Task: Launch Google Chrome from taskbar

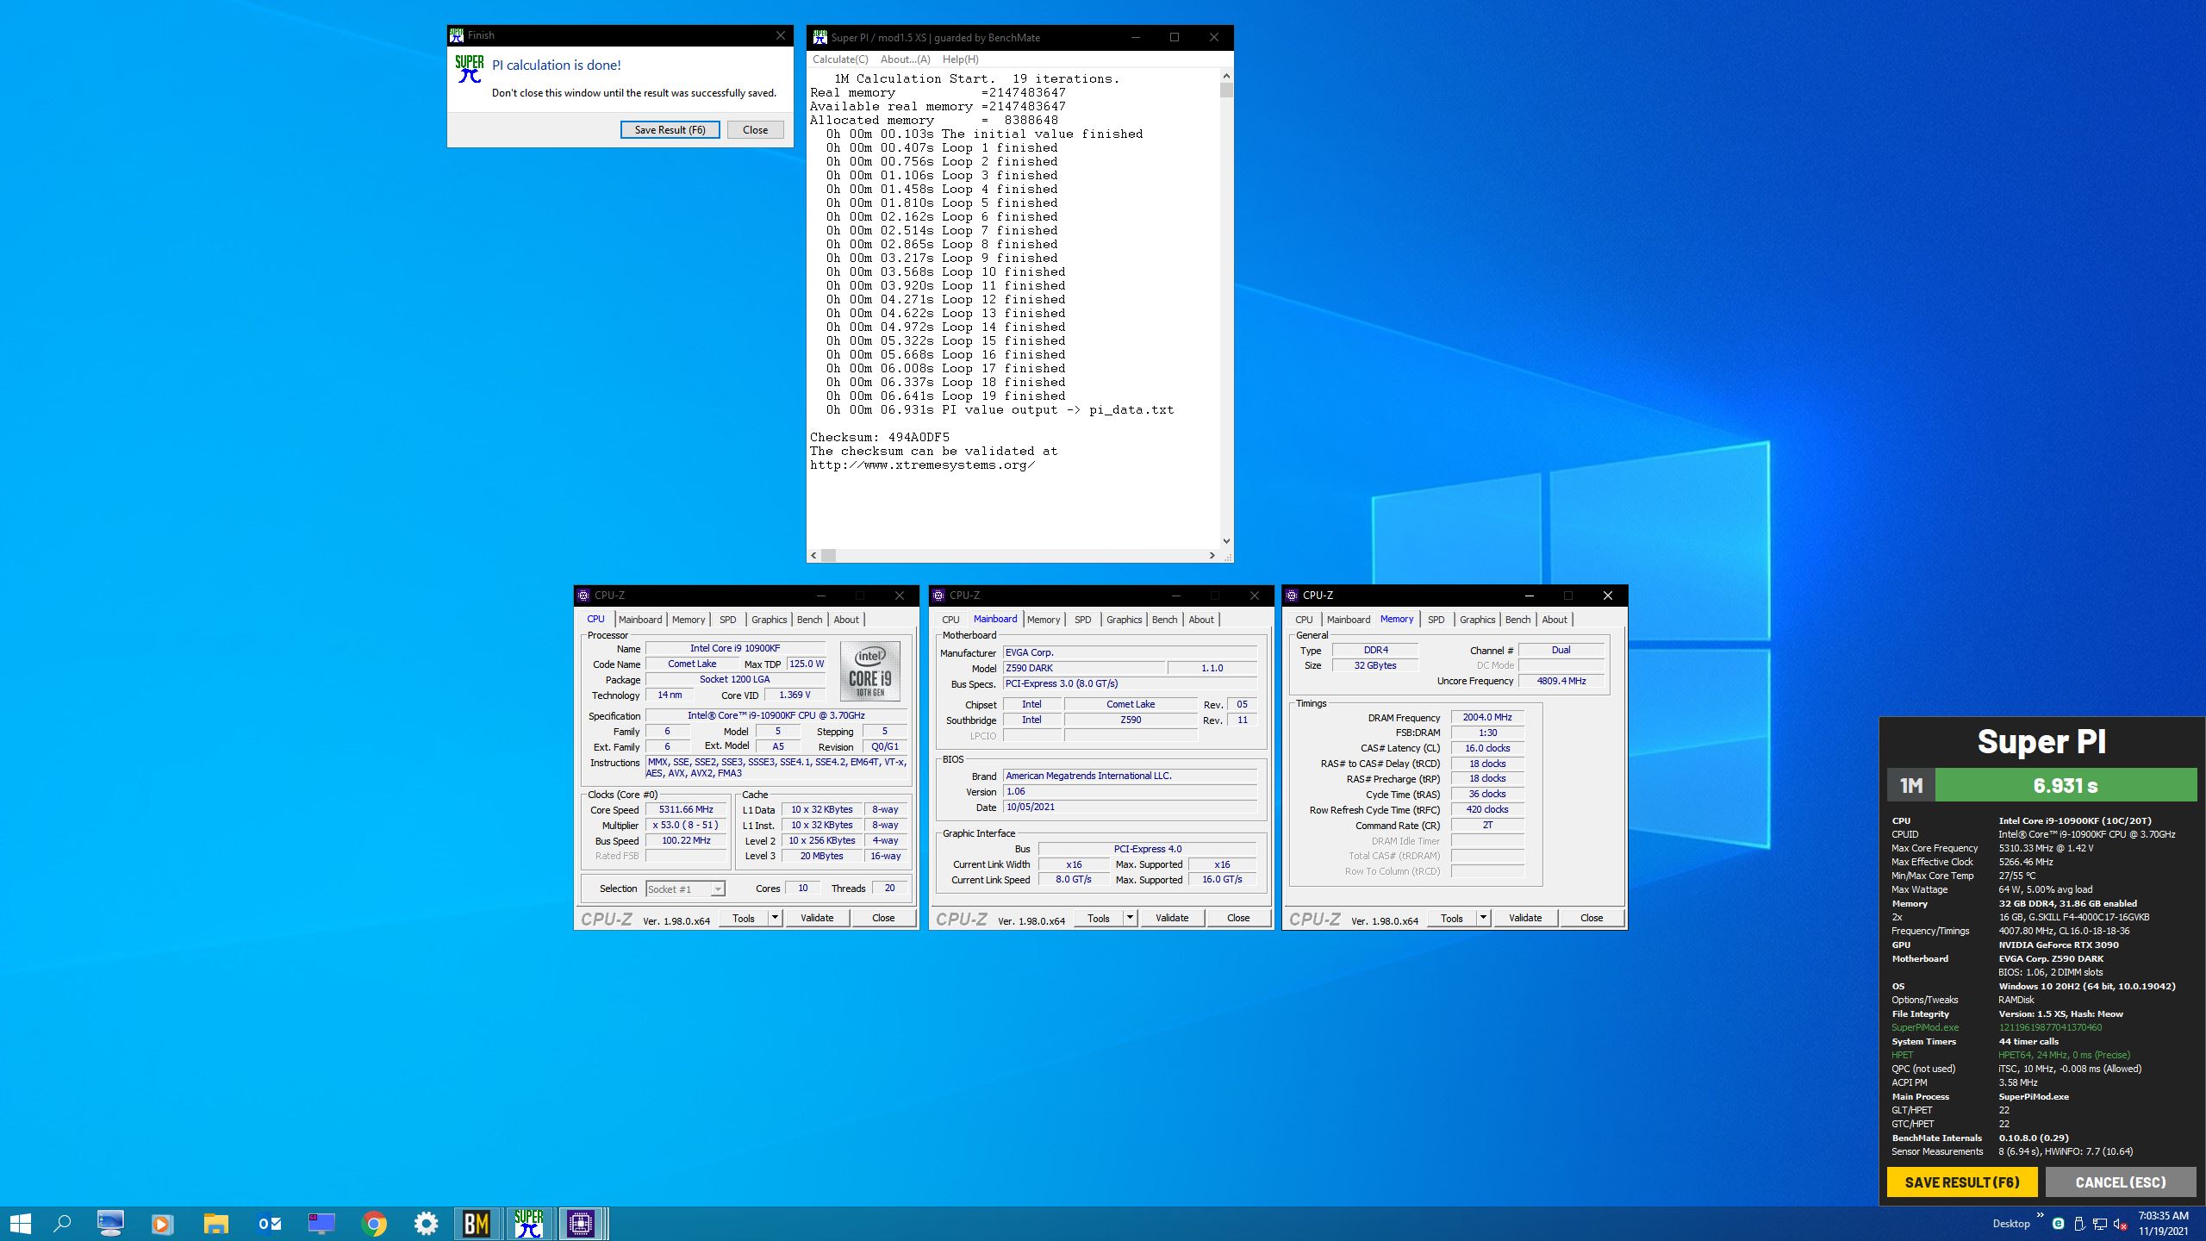Action: (x=373, y=1223)
